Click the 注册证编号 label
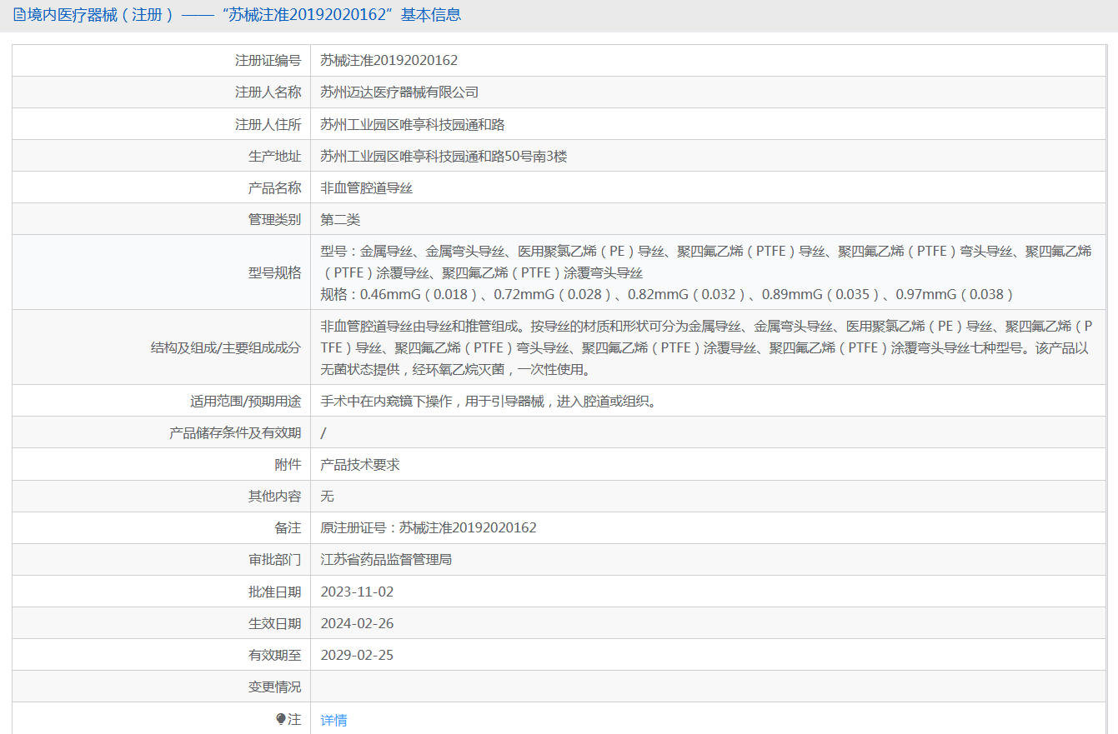The height and width of the screenshot is (734, 1118). tap(268, 61)
